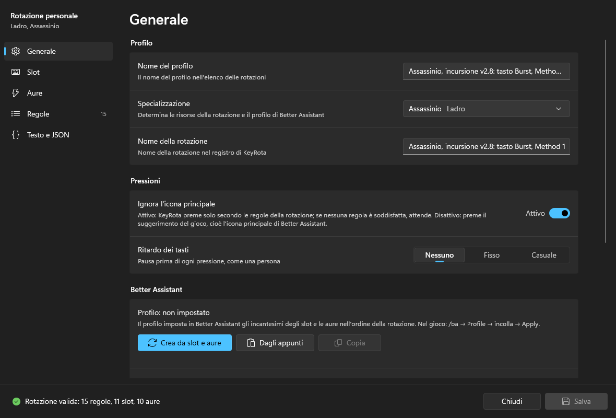
Task: Click the Regole count badge 15
Action: click(x=103, y=114)
